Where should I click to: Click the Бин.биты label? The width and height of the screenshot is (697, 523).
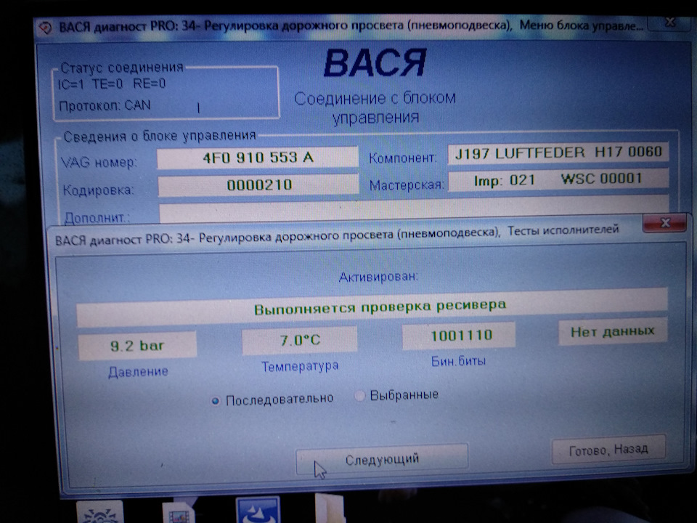pos(458,361)
